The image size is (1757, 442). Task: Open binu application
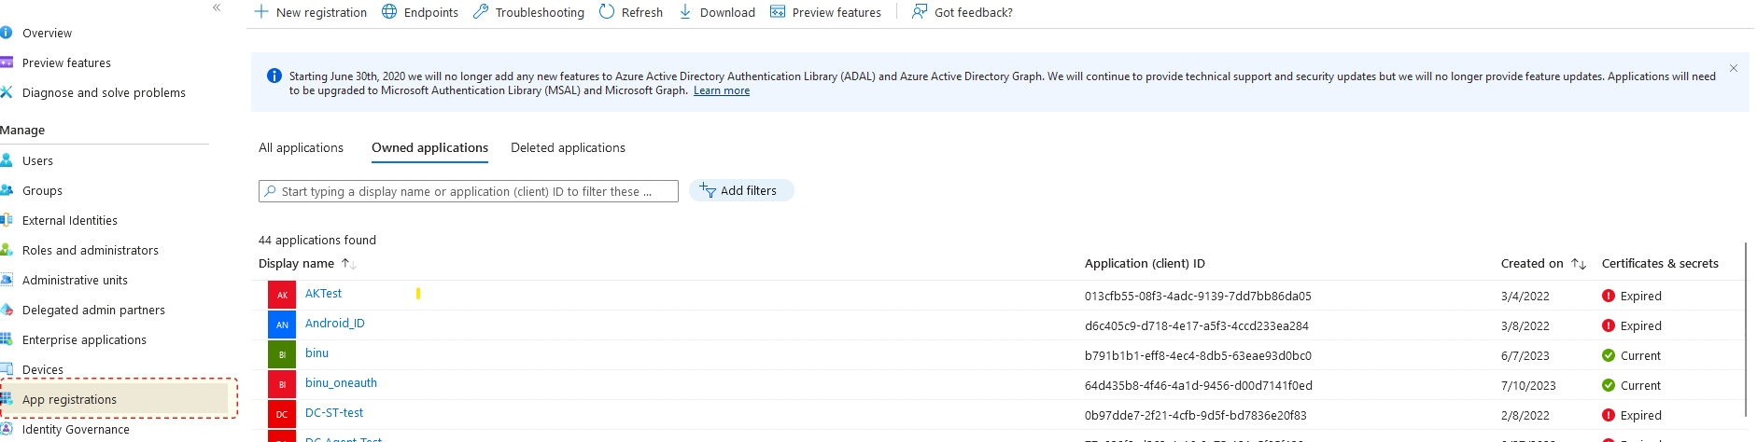(316, 353)
